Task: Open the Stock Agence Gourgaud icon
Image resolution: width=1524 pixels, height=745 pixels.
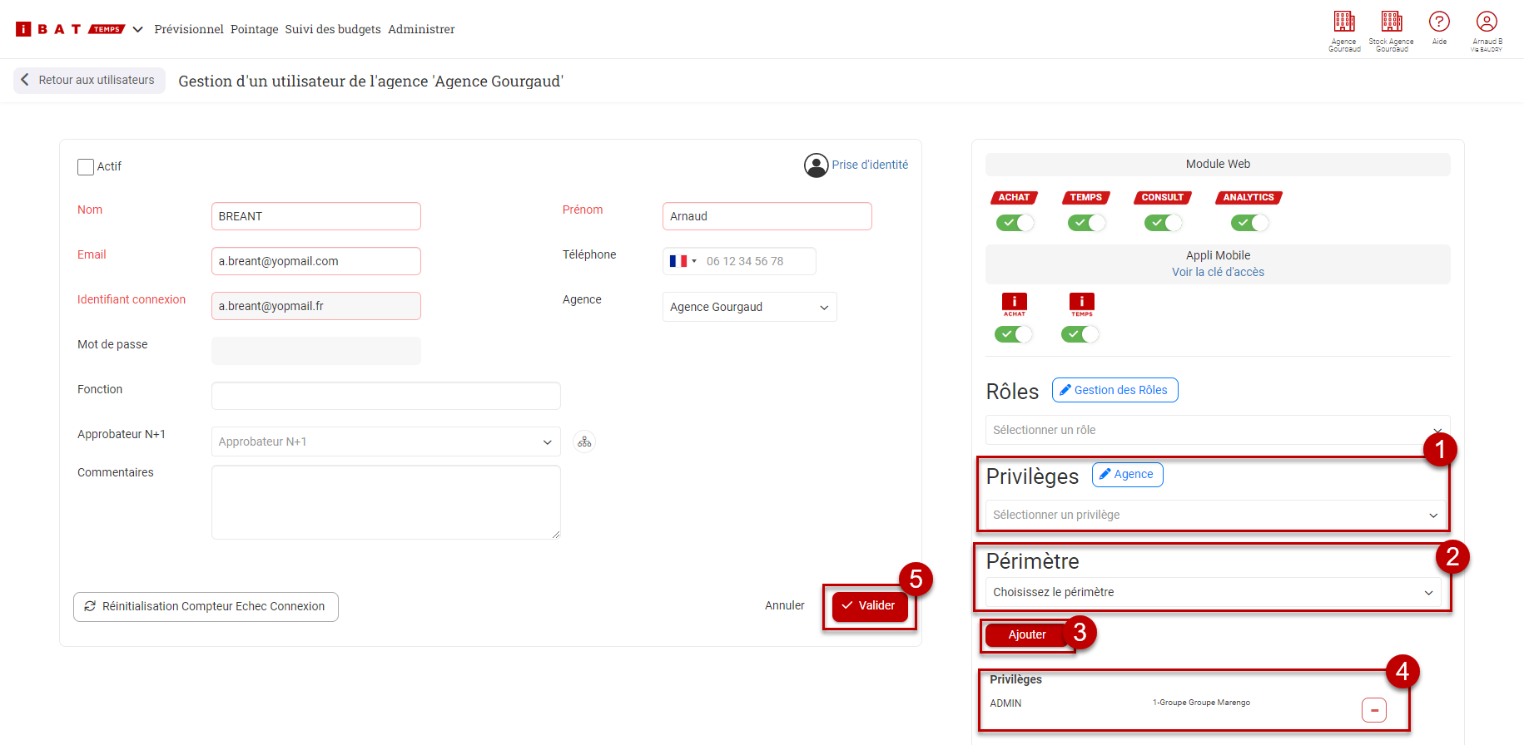Action: pyautogui.click(x=1391, y=22)
